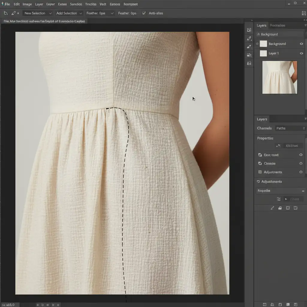This screenshot has width=307, height=307.
Task: Click the pencil icon in bottom panel row
Action: point(272,208)
